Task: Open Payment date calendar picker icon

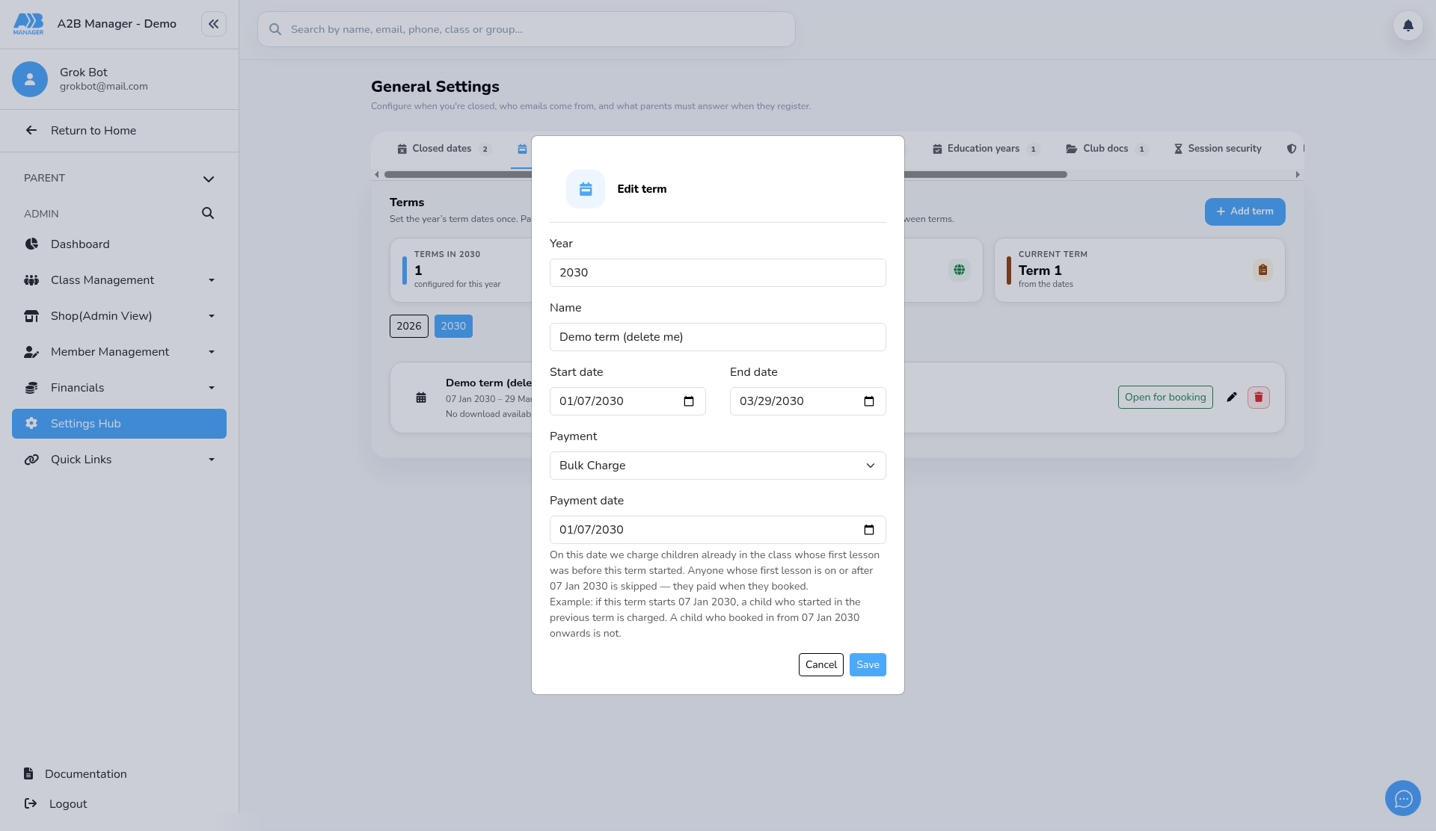Action: tap(869, 530)
